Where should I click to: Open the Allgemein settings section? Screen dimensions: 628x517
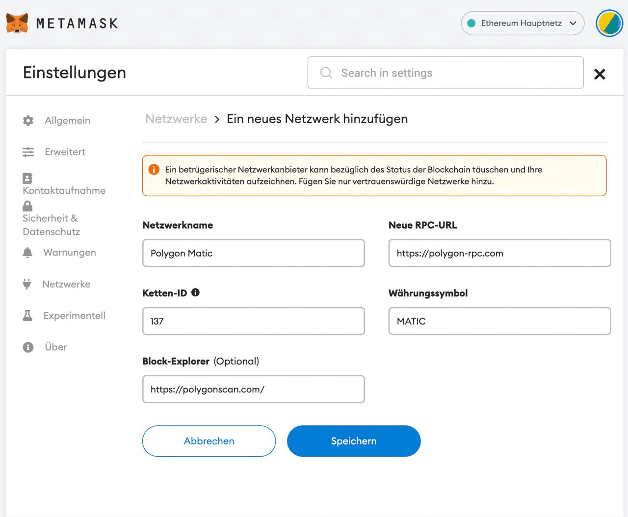pos(67,121)
